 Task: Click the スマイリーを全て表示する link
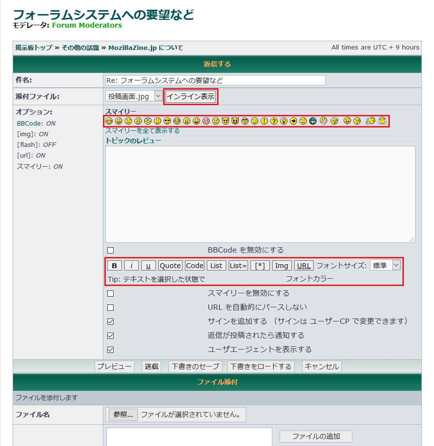click(142, 131)
